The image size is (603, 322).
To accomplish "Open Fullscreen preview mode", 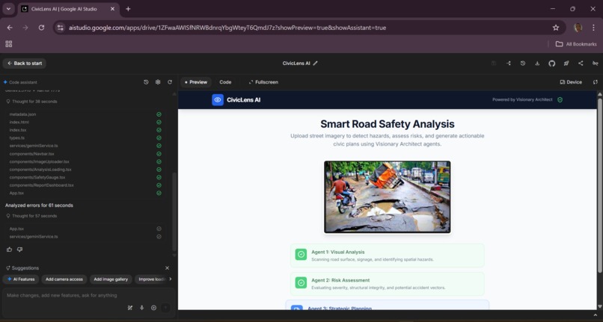I will pos(263,82).
